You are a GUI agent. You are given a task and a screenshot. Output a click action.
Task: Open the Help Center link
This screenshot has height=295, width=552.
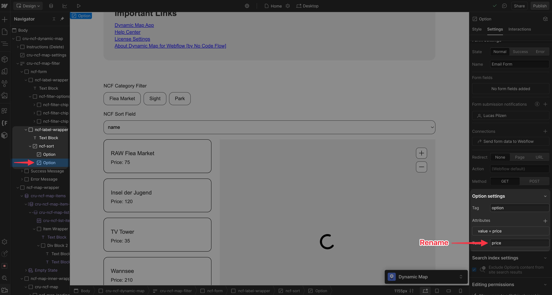tap(128, 32)
